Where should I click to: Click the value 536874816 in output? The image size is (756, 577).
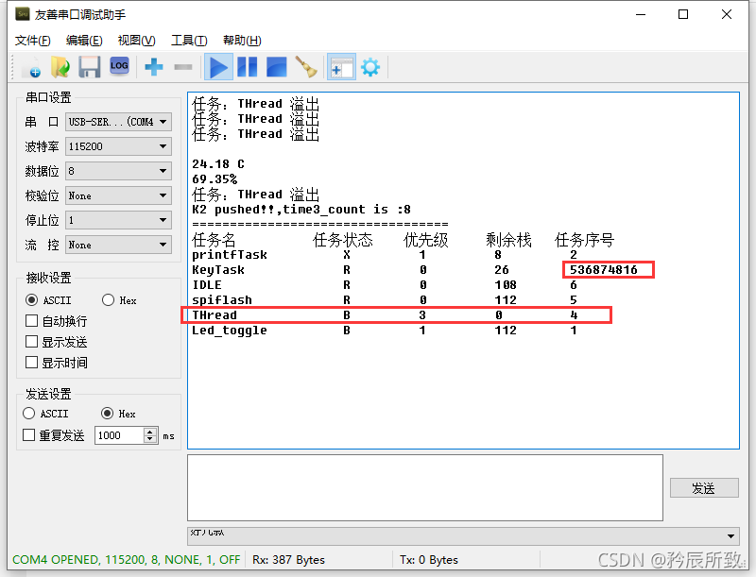(x=604, y=270)
